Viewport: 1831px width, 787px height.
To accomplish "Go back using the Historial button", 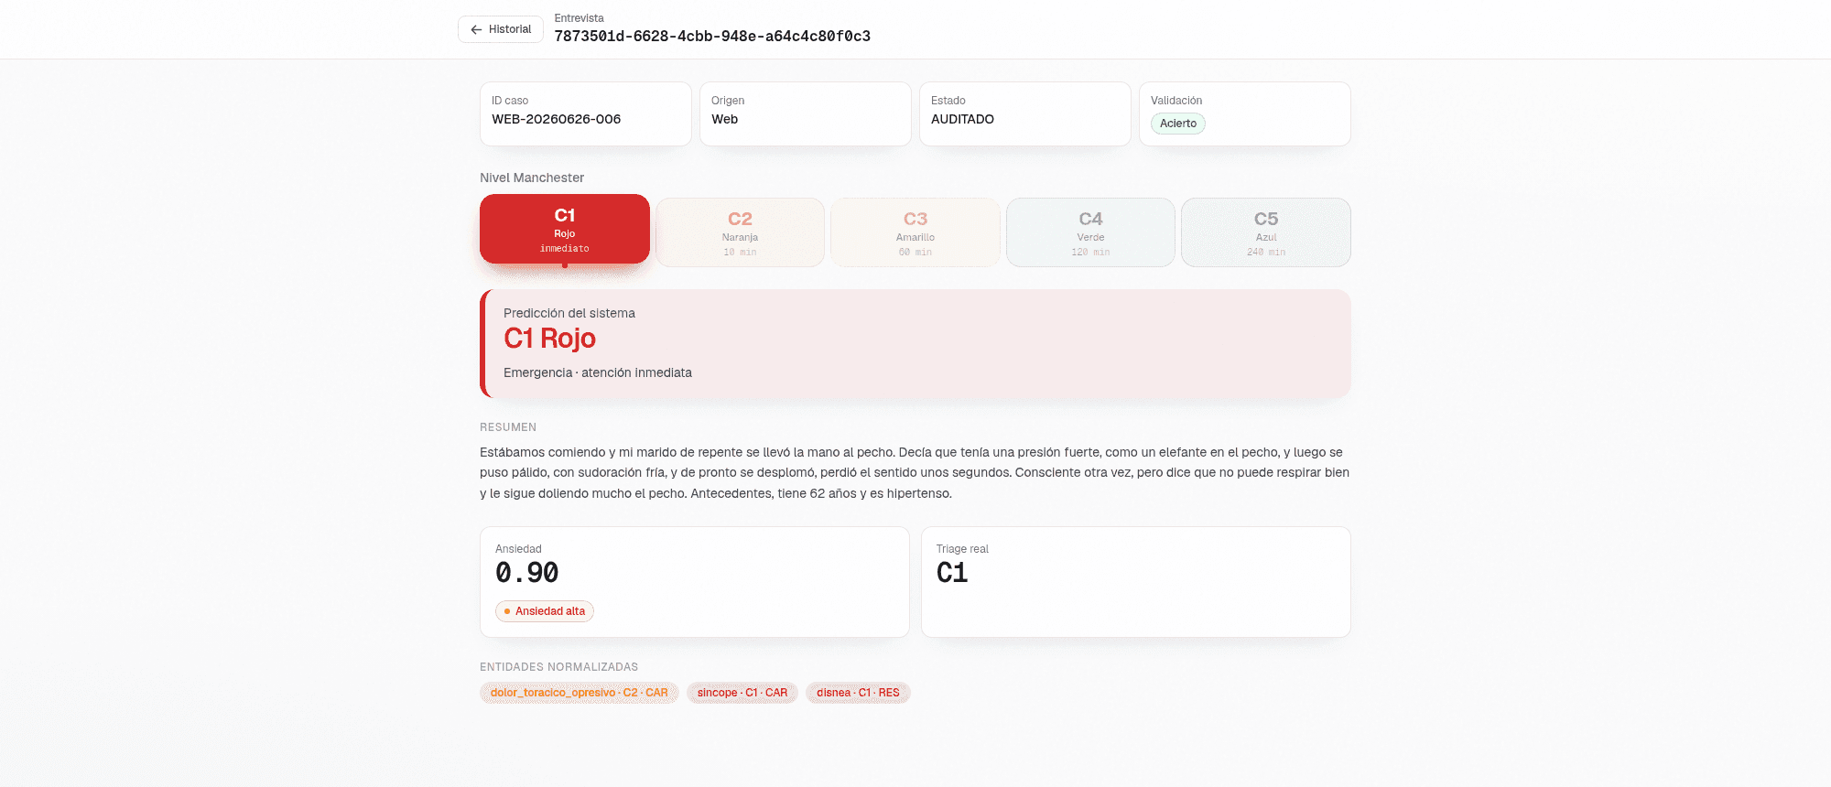I will tap(500, 29).
